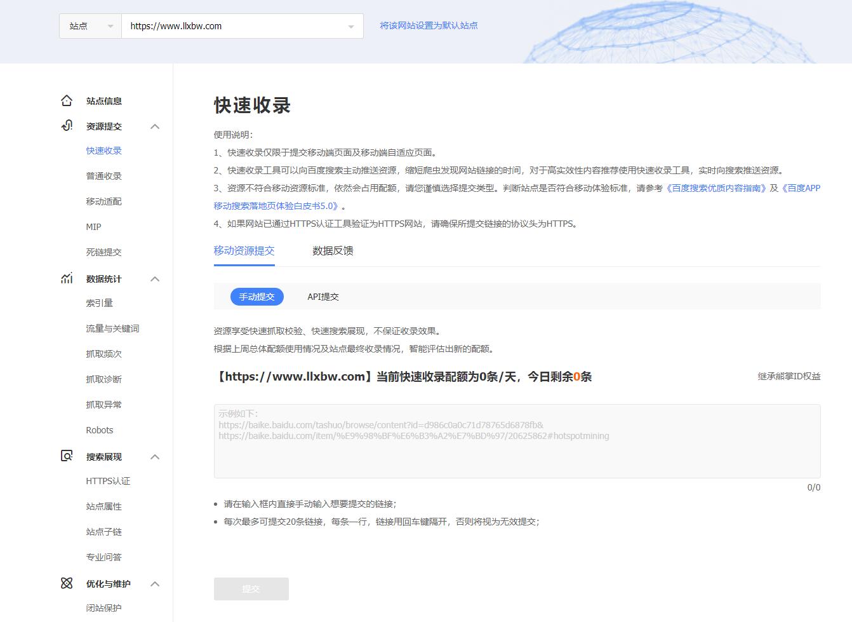Collapse the 数据统计 section chevron
852x622 pixels.
coord(155,279)
